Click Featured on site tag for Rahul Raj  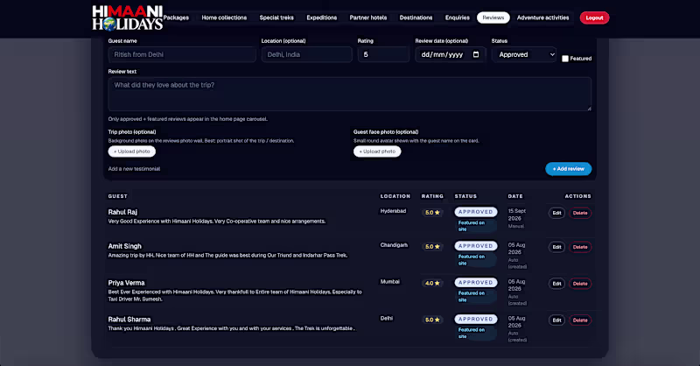[475, 226]
